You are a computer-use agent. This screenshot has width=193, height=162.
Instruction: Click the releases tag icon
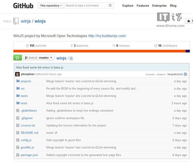pos(114,45)
